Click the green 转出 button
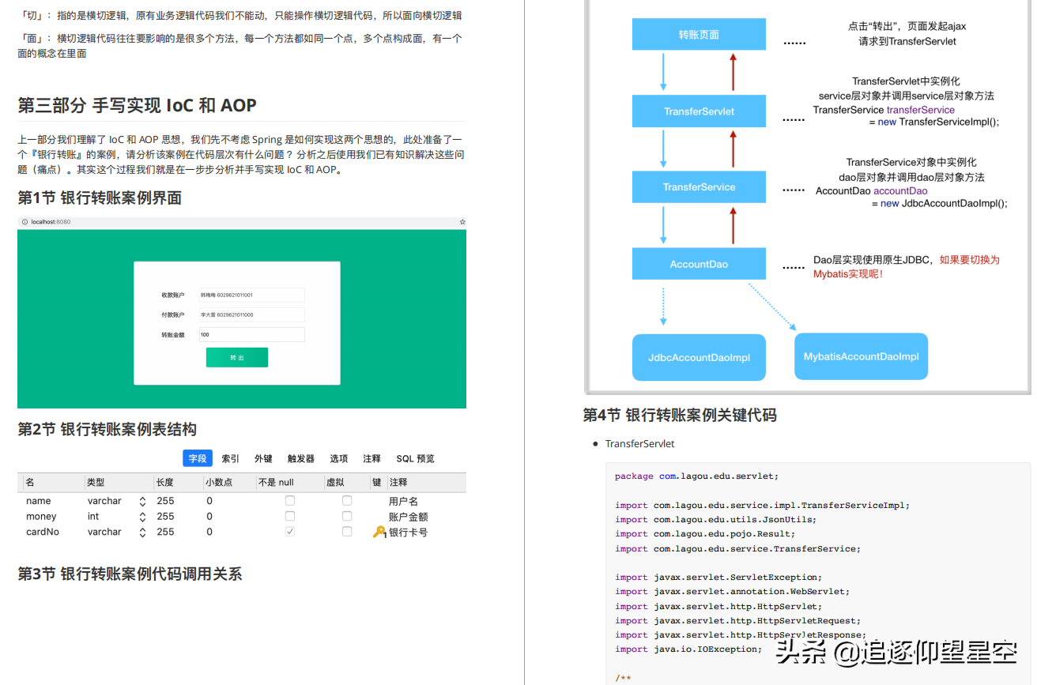 click(237, 358)
